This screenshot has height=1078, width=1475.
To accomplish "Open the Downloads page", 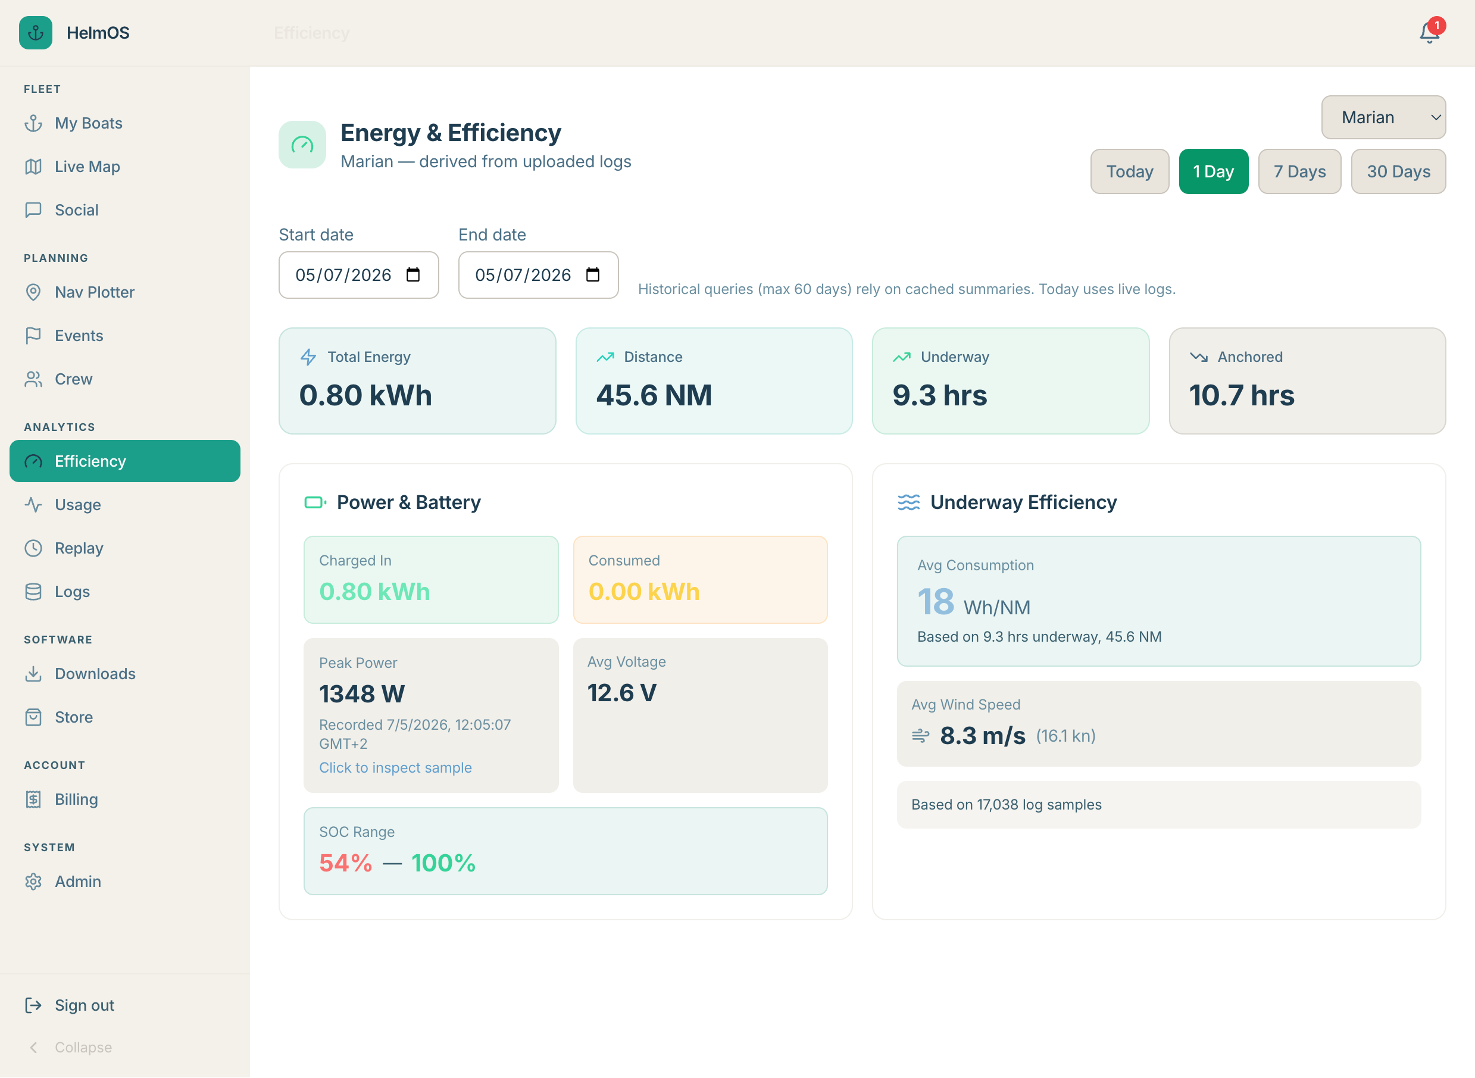I will coord(124,673).
